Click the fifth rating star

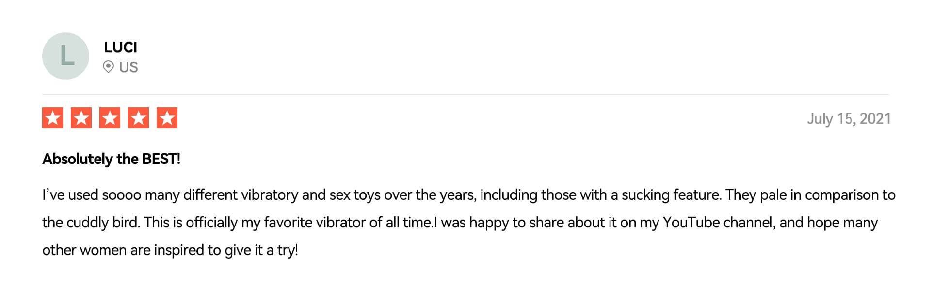point(167,118)
